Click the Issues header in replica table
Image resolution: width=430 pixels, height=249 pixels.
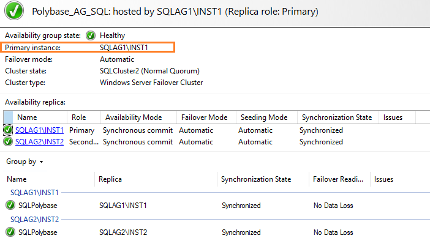[393, 117]
